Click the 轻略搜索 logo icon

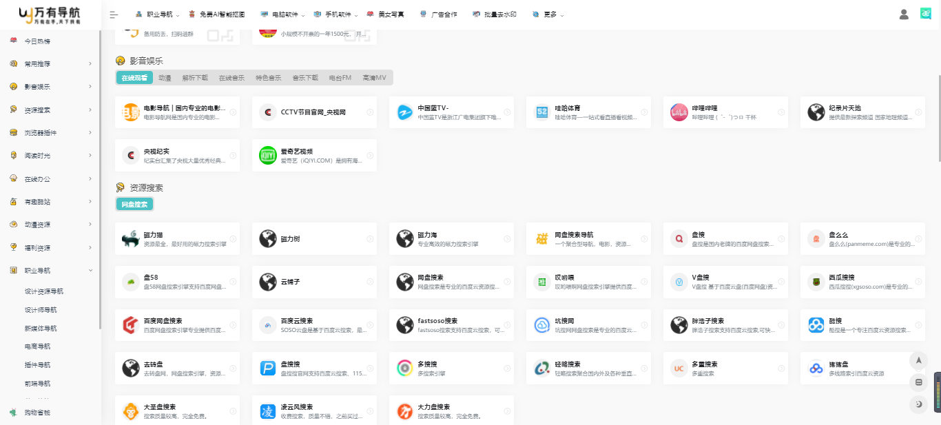click(542, 369)
